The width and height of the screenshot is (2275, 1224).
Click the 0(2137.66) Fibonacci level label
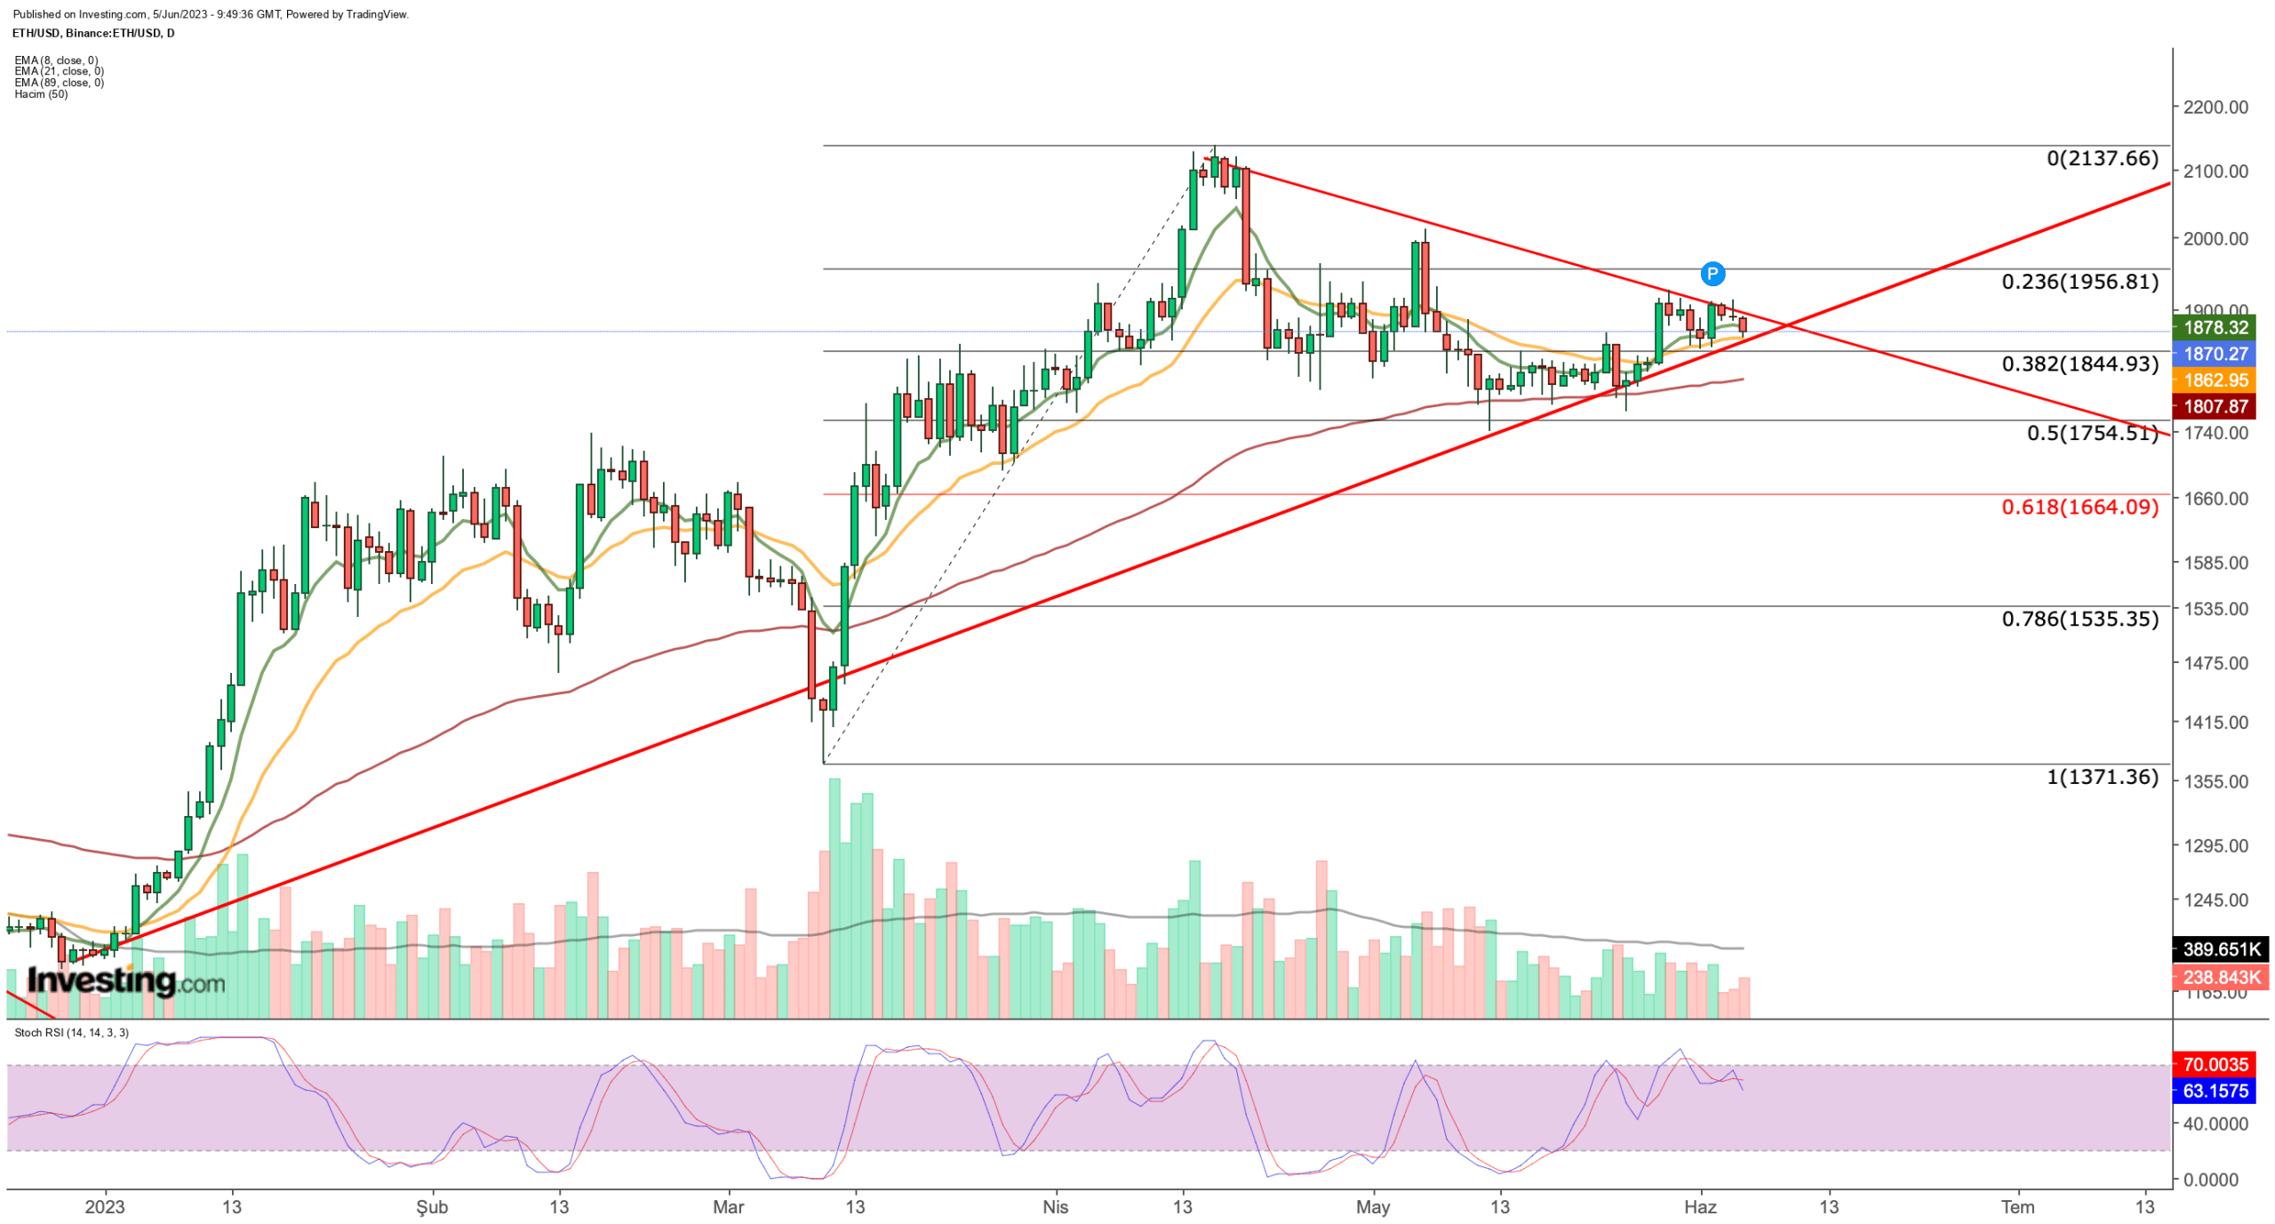(2102, 158)
